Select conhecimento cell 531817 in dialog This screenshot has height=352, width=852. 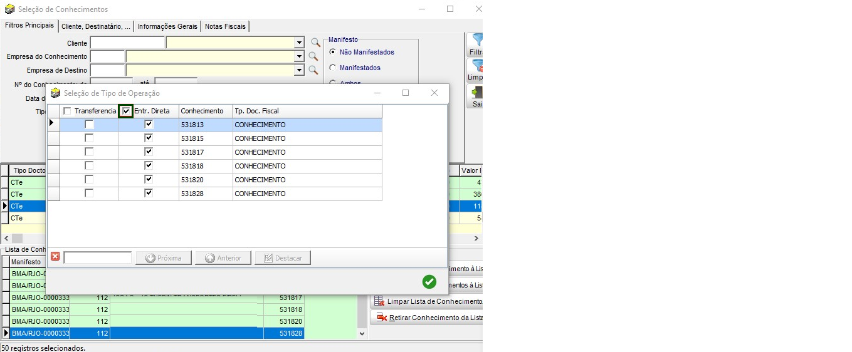(x=206, y=152)
